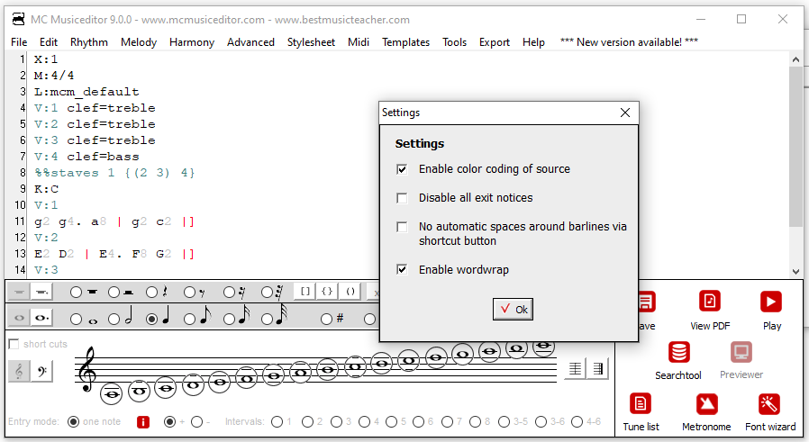Insert curly braces {} button

pyautogui.click(x=327, y=292)
